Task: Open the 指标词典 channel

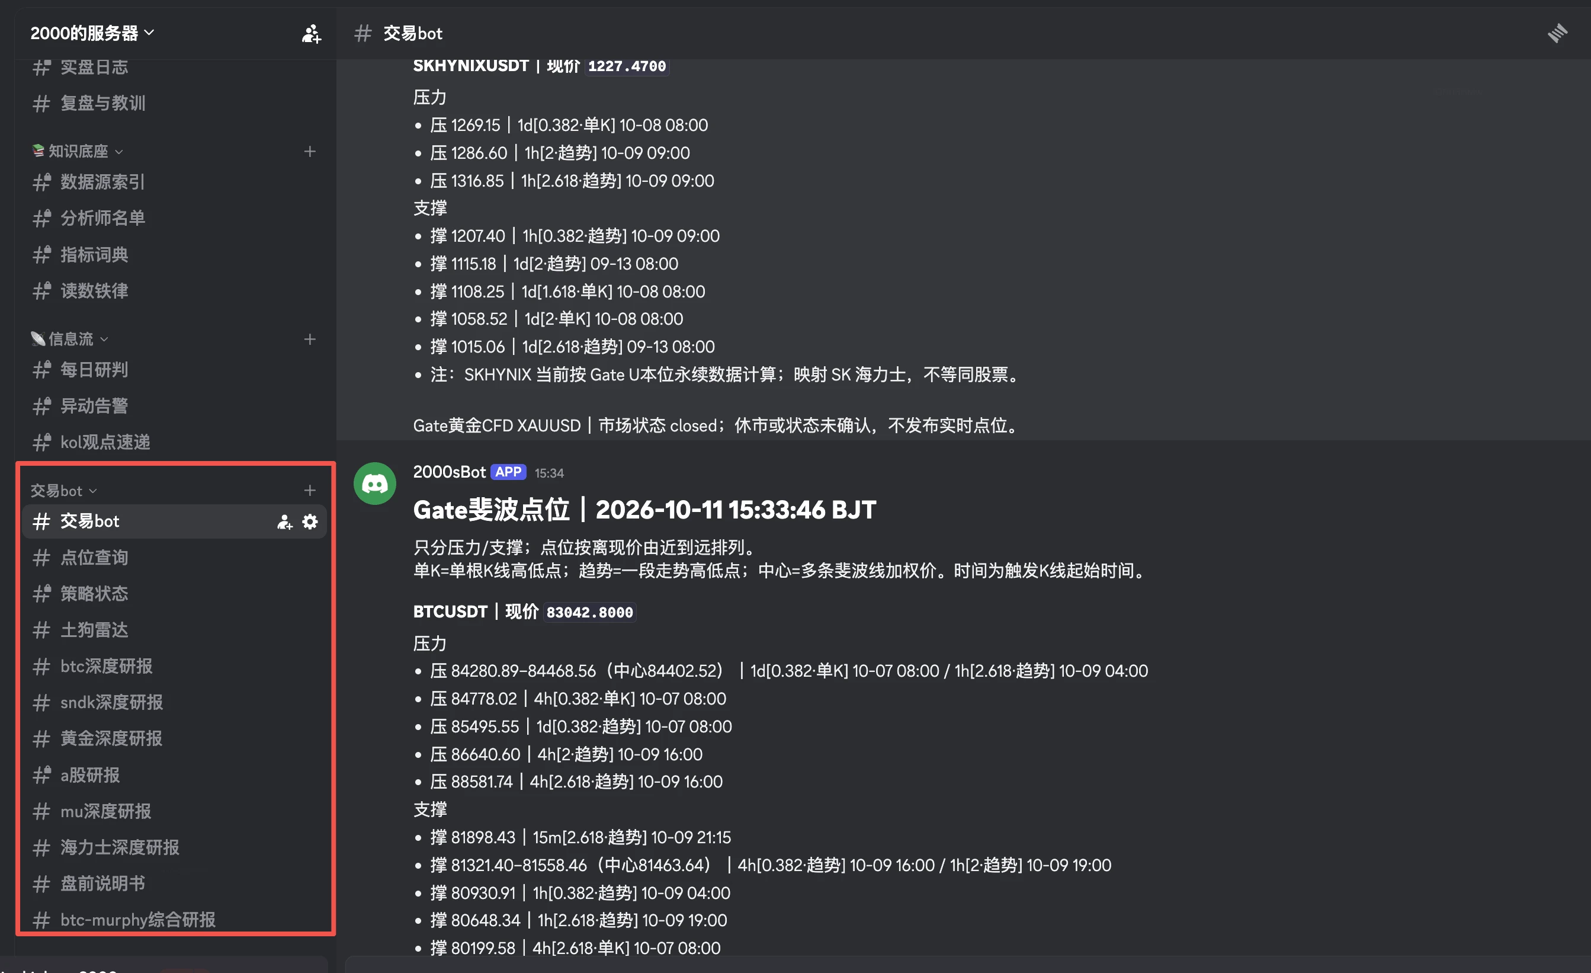Action: point(174,255)
